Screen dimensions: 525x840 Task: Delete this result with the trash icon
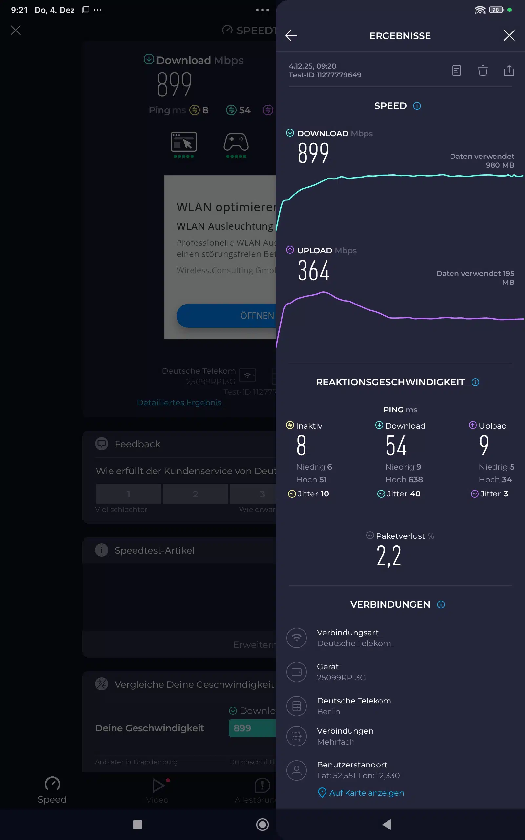[x=483, y=71]
